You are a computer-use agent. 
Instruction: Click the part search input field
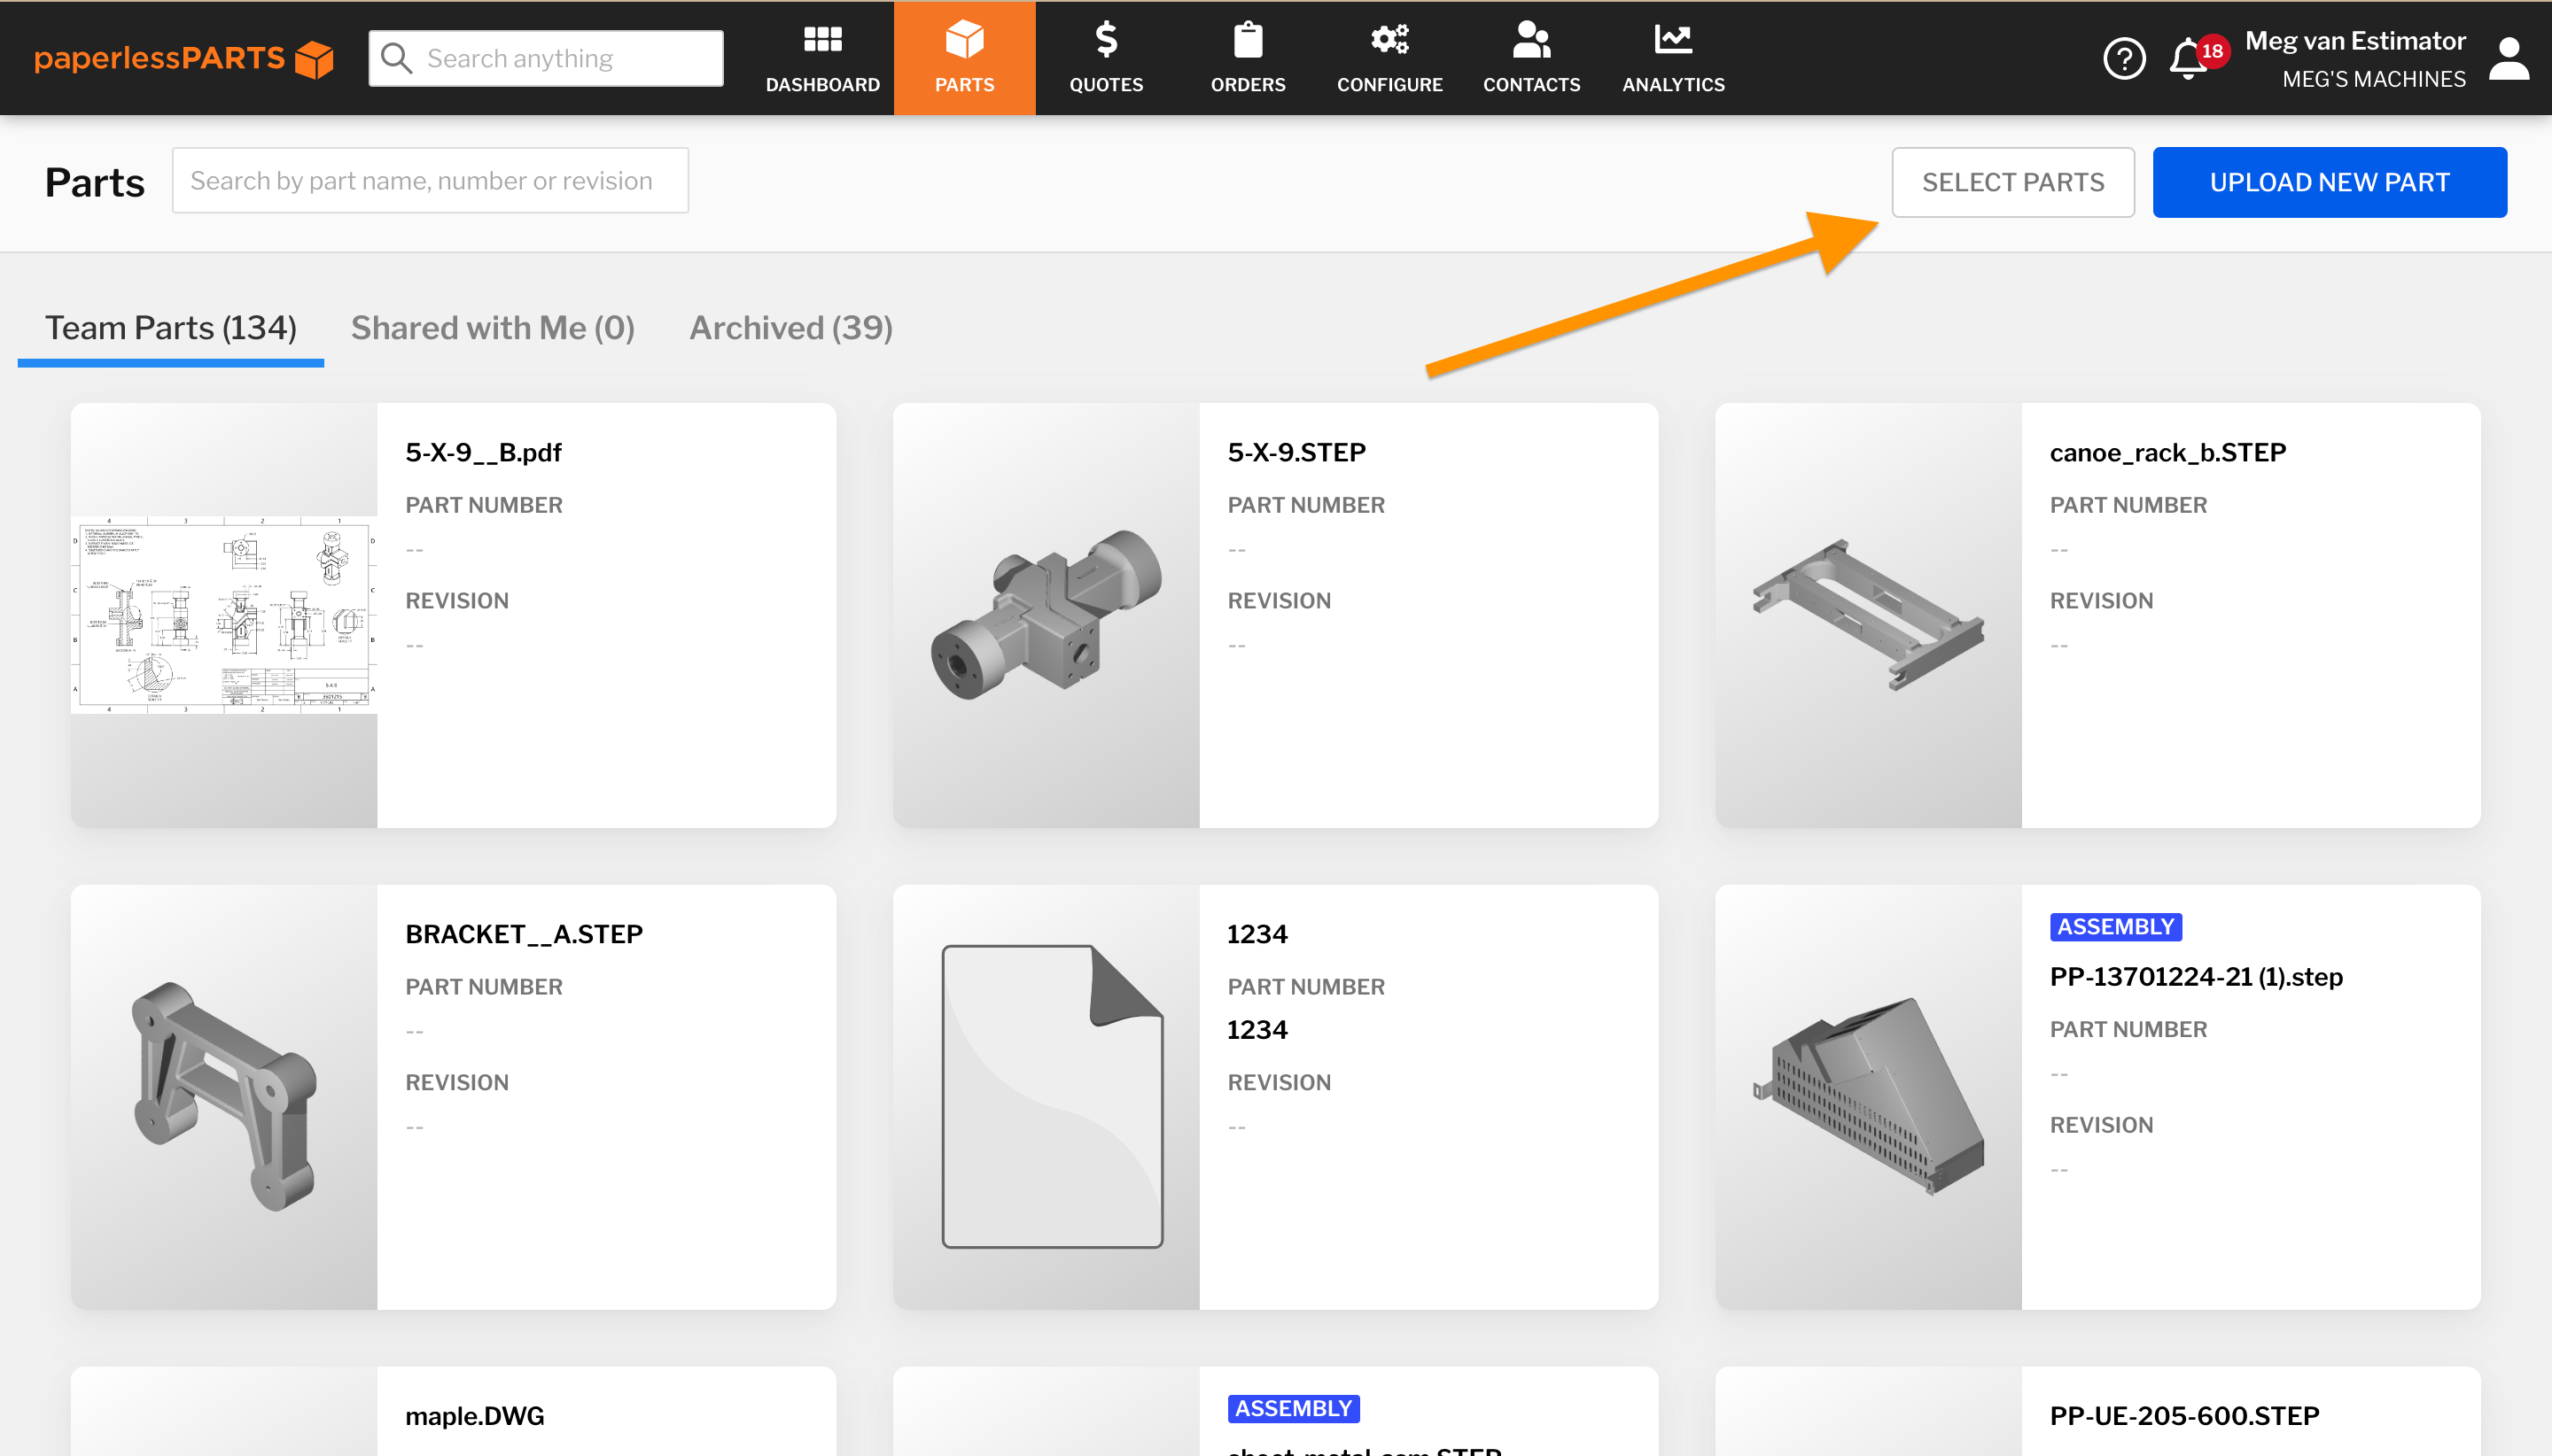[x=430, y=180]
